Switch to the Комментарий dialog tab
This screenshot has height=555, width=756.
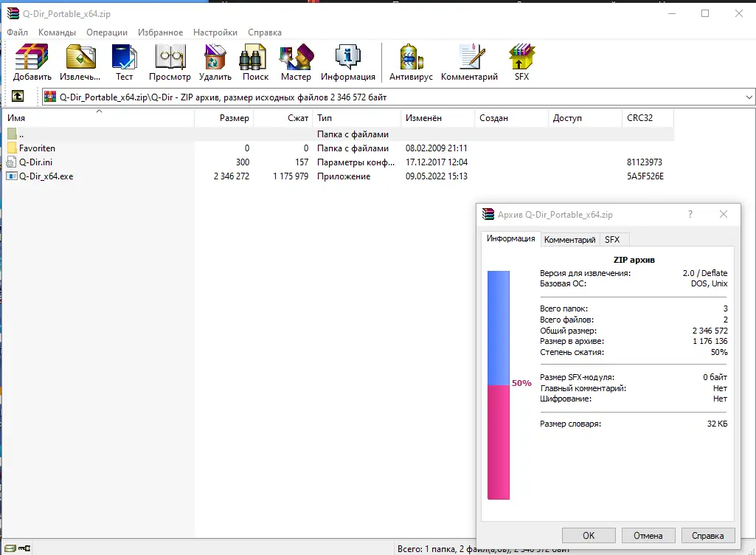coord(570,239)
